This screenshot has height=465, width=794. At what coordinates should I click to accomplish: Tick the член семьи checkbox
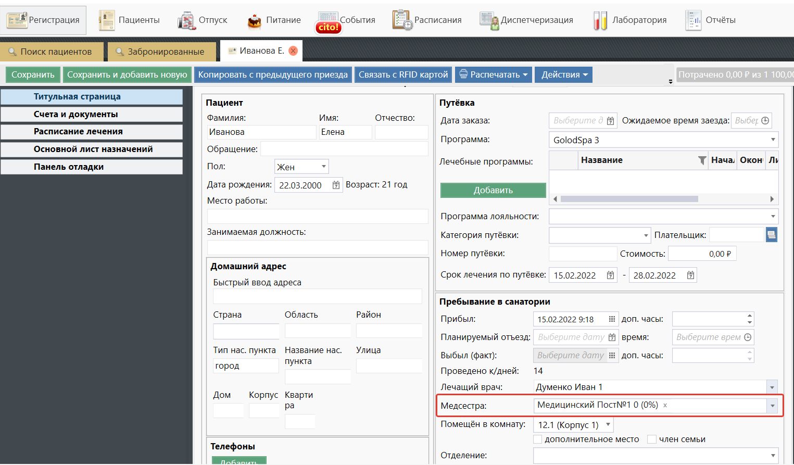tap(651, 439)
